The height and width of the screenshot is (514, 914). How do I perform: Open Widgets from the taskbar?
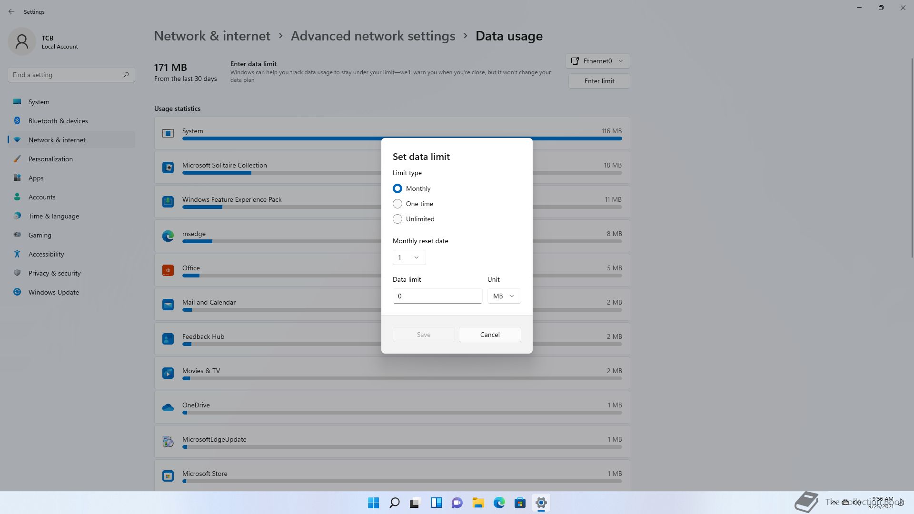pyautogui.click(x=437, y=503)
